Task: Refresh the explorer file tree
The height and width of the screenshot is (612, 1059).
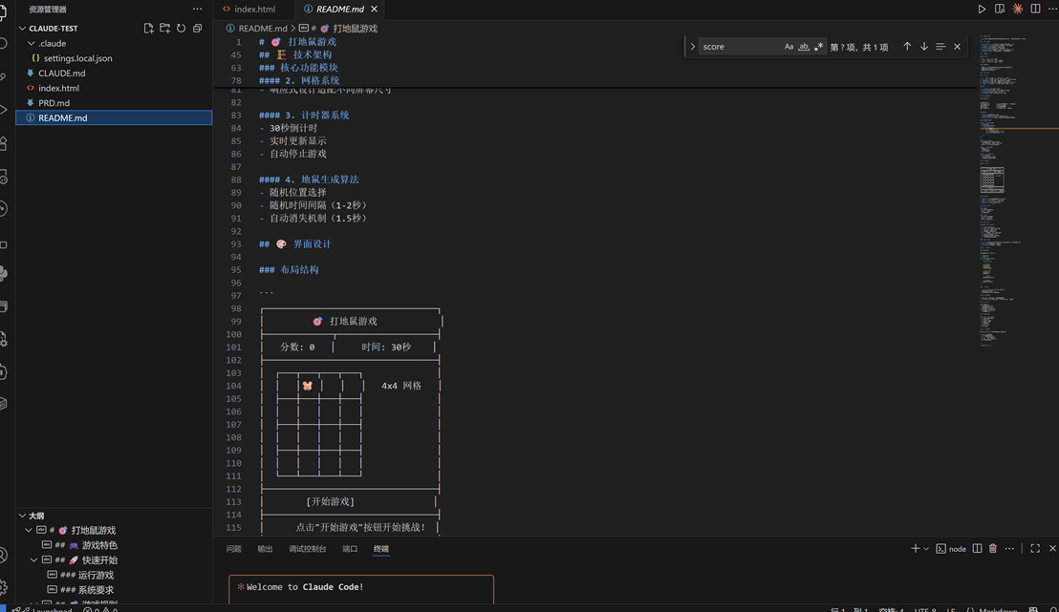Action: pyautogui.click(x=181, y=29)
